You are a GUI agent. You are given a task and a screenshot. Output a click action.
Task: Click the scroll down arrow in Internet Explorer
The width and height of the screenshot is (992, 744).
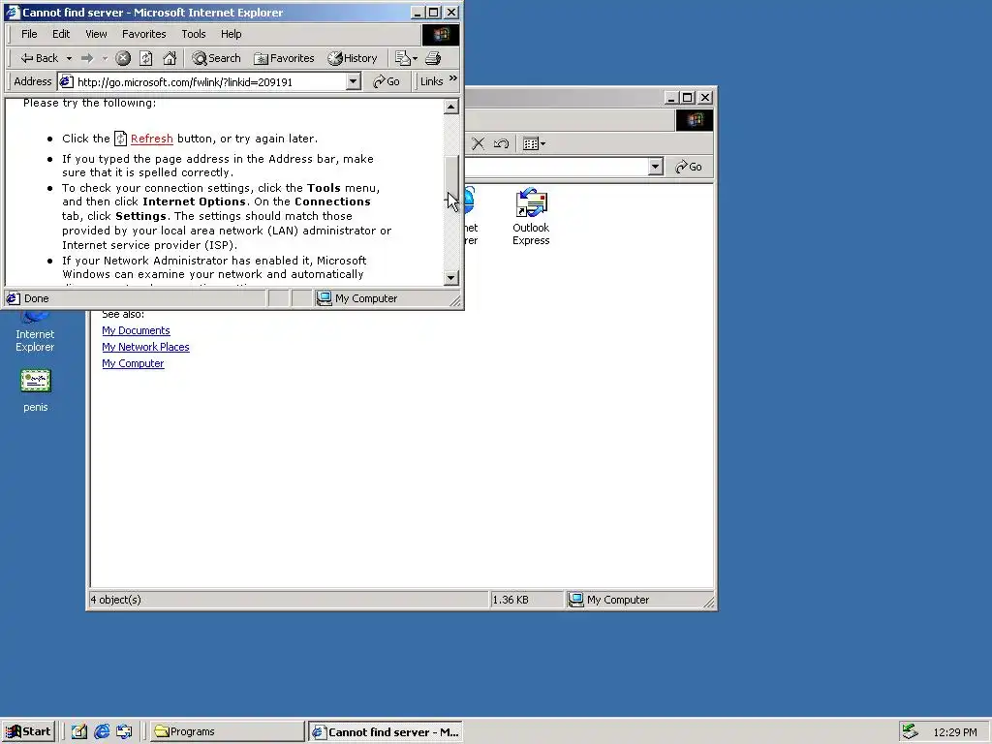(x=451, y=278)
